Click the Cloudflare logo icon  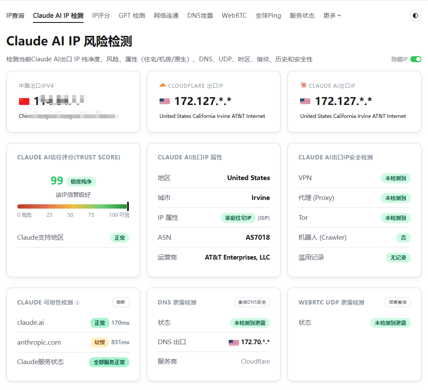163,86
